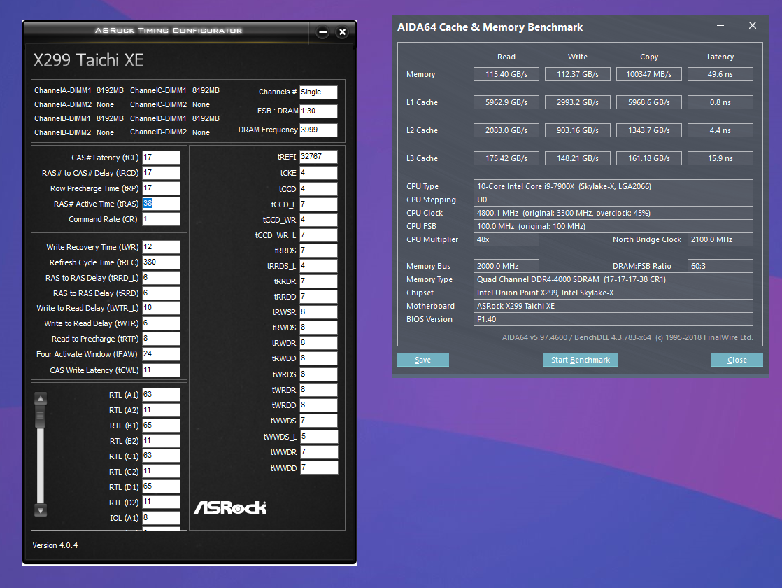Click the Save button in AIDA64

coord(423,360)
